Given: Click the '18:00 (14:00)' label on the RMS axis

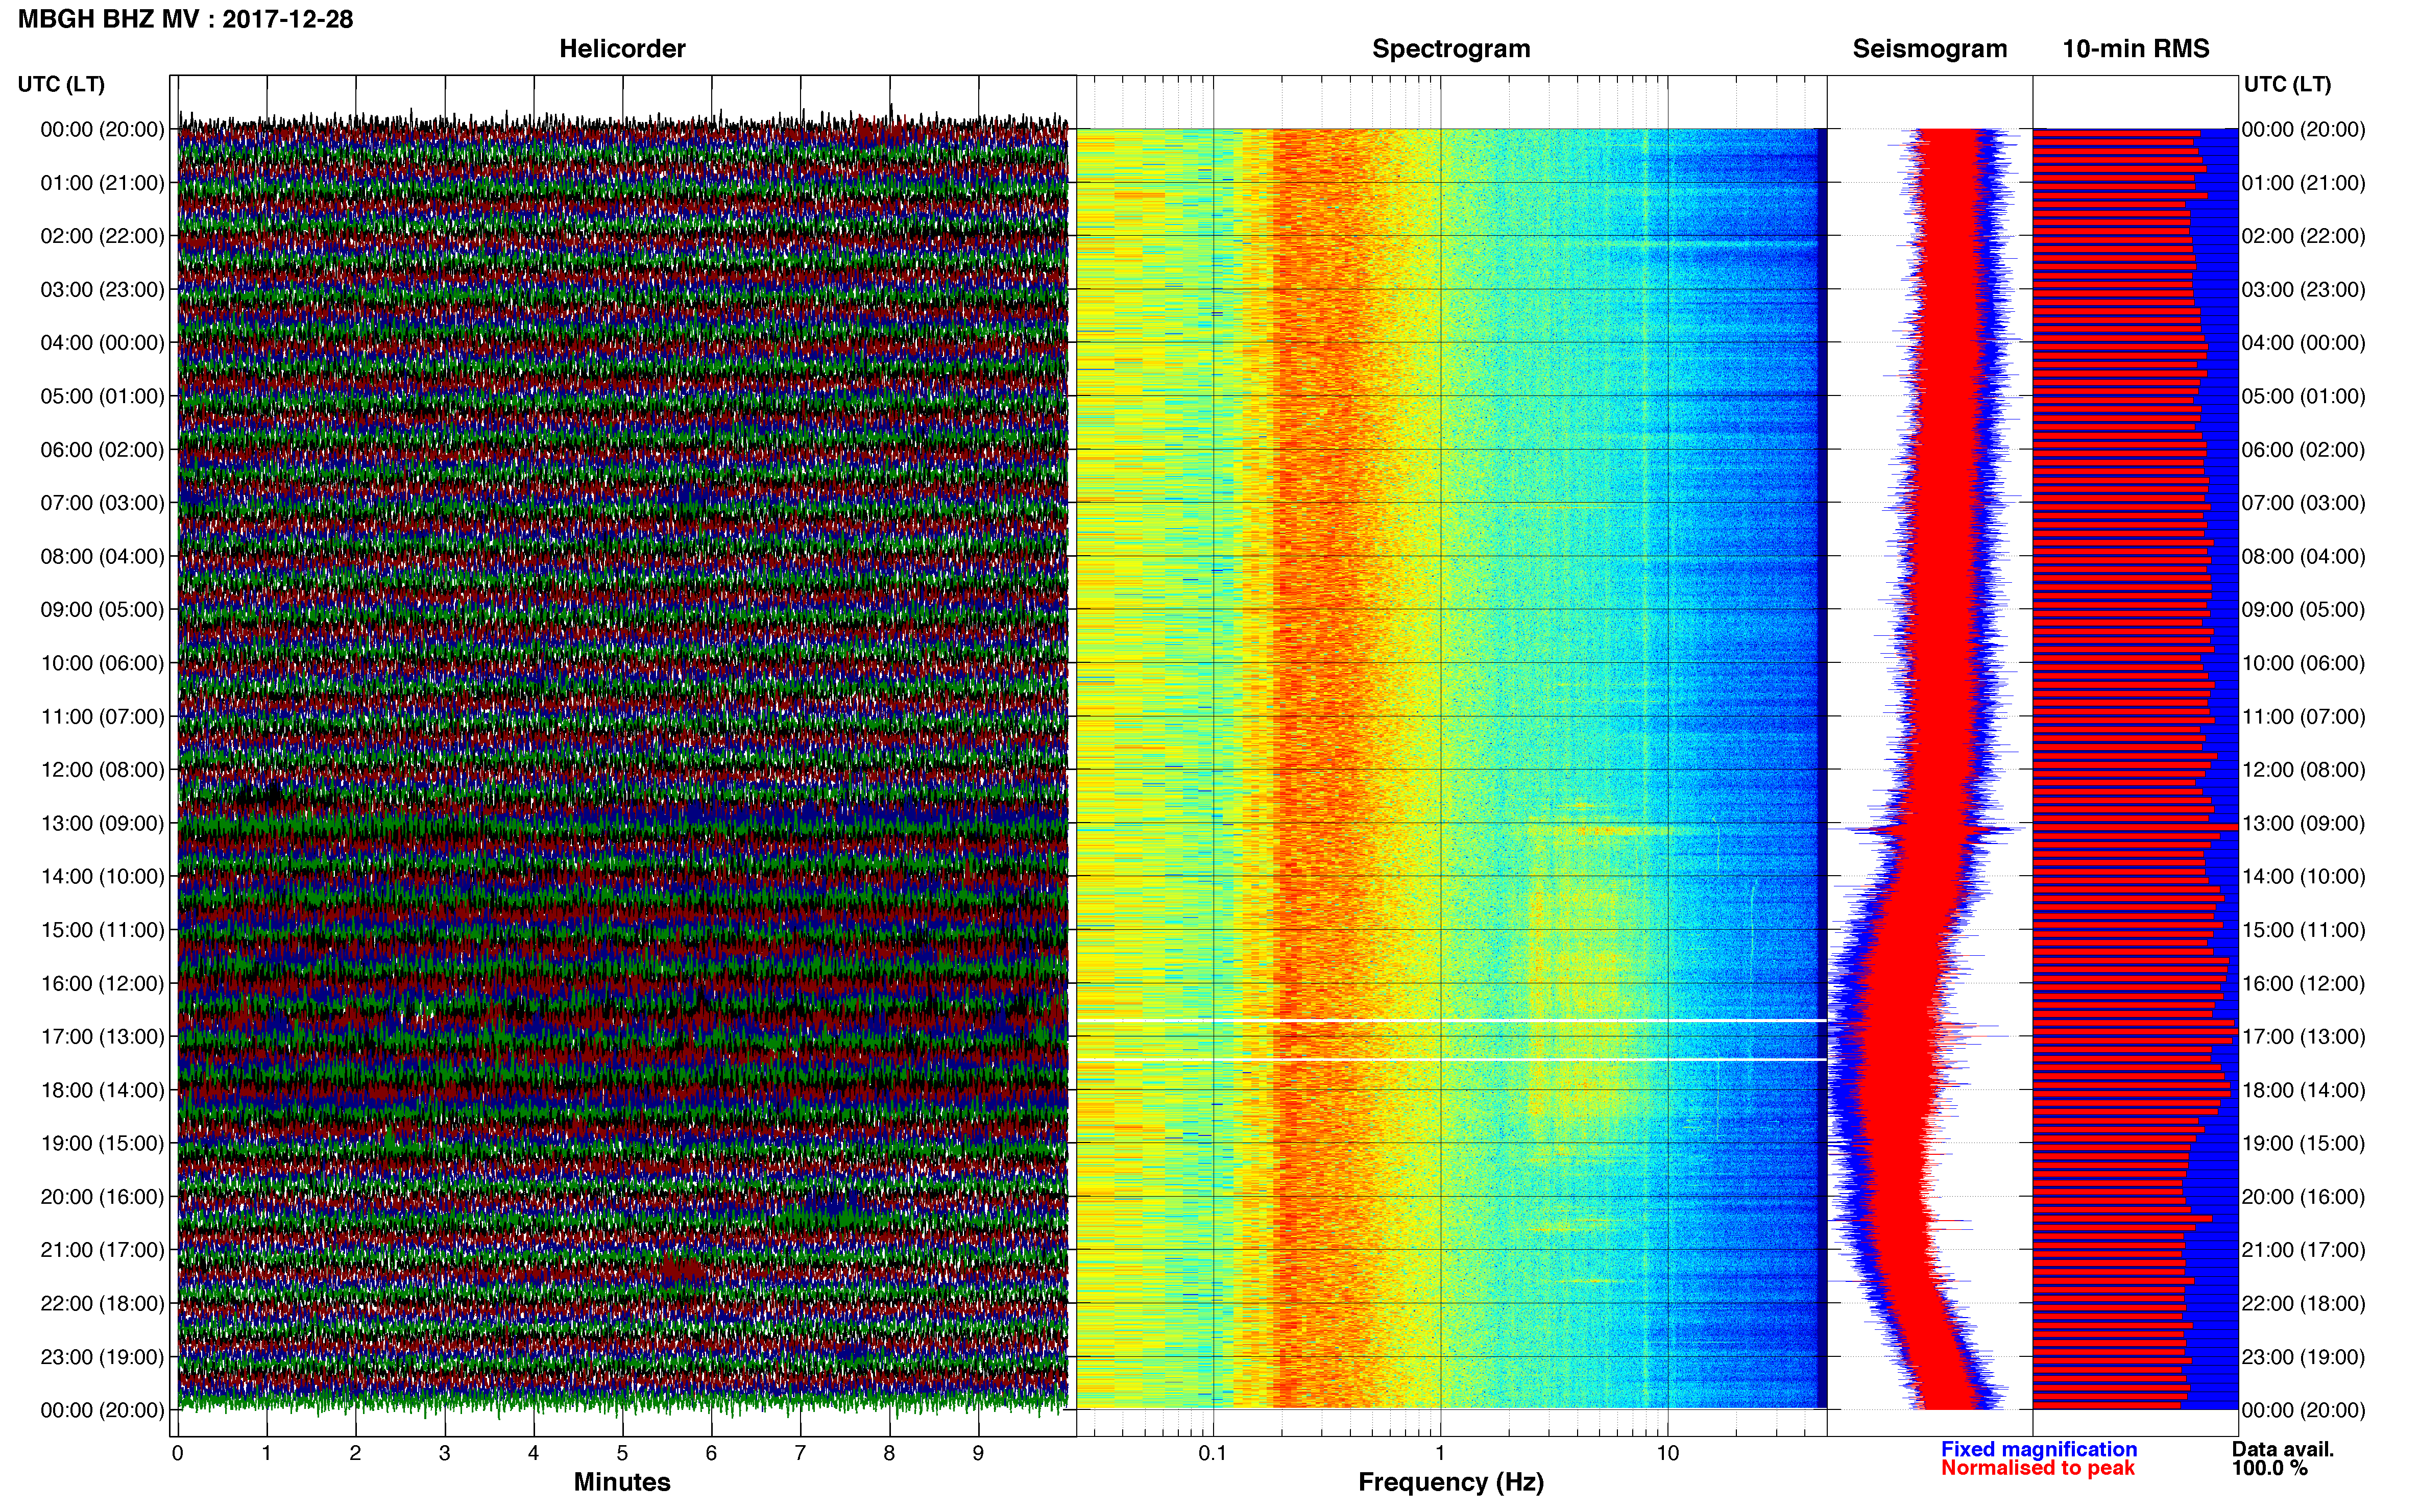Looking at the screenshot, I should [x=2303, y=1090].
